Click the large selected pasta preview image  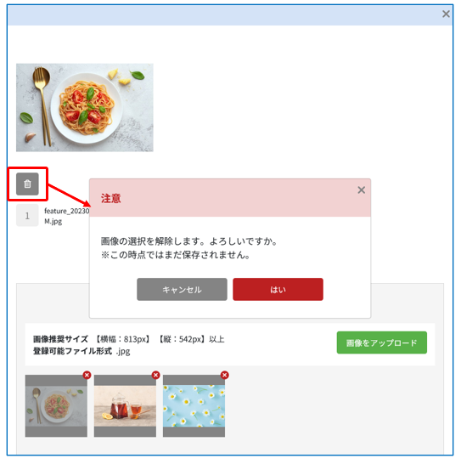tap(85, 108)
